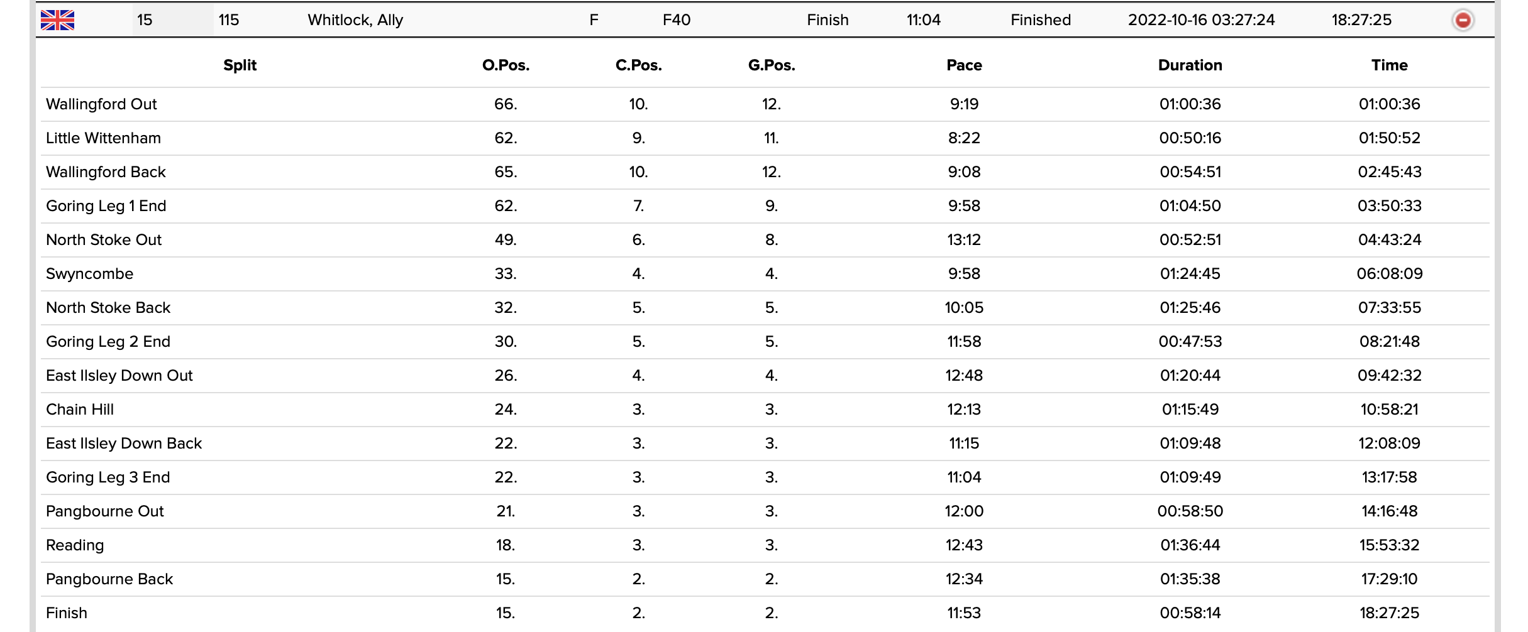Click the F40 category cell

click(676, 20)
